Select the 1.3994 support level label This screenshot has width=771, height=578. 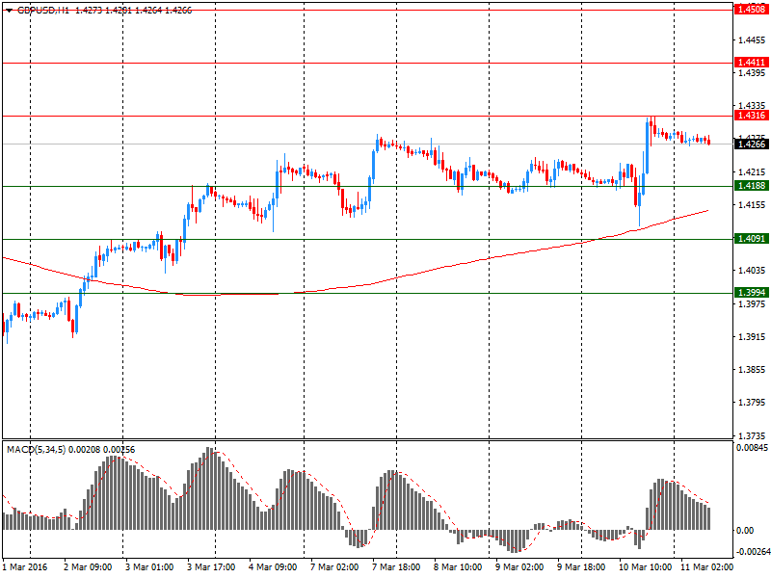point(752,293)
